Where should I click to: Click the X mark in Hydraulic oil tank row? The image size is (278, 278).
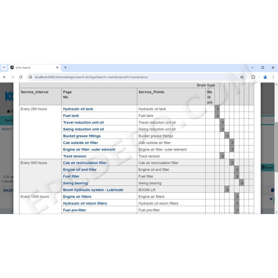218,109
